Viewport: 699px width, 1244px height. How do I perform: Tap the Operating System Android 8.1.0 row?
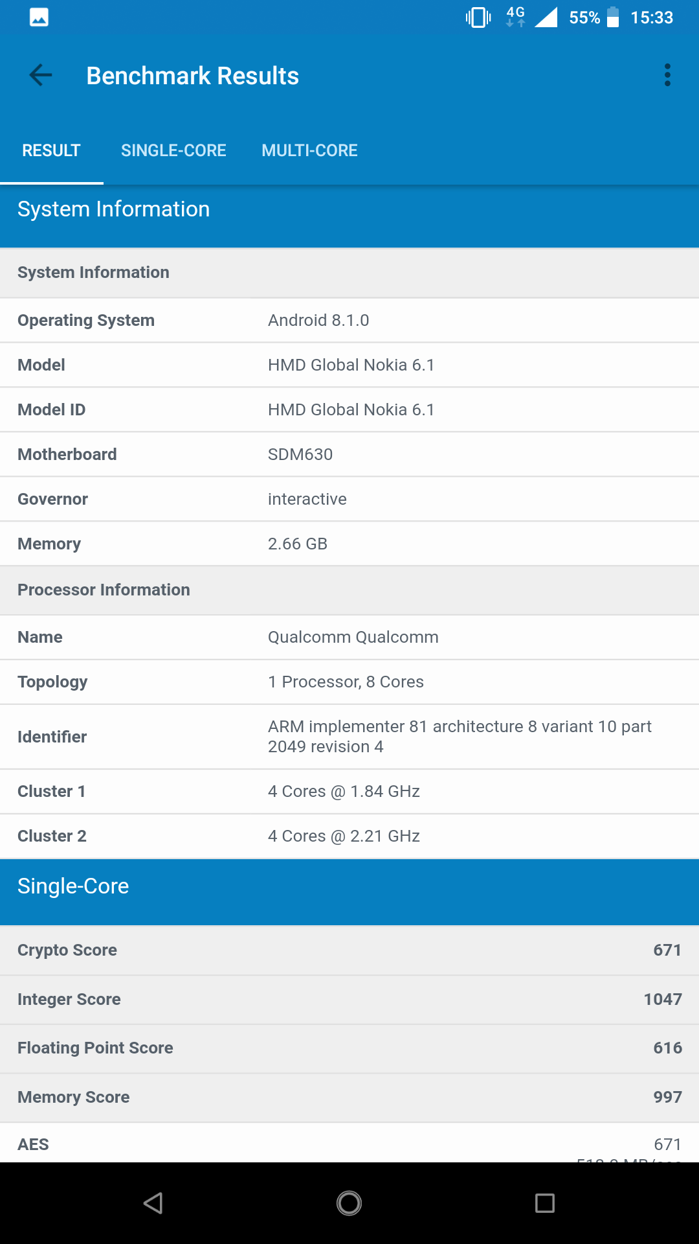pyautogui.click(x=349, y=320)
